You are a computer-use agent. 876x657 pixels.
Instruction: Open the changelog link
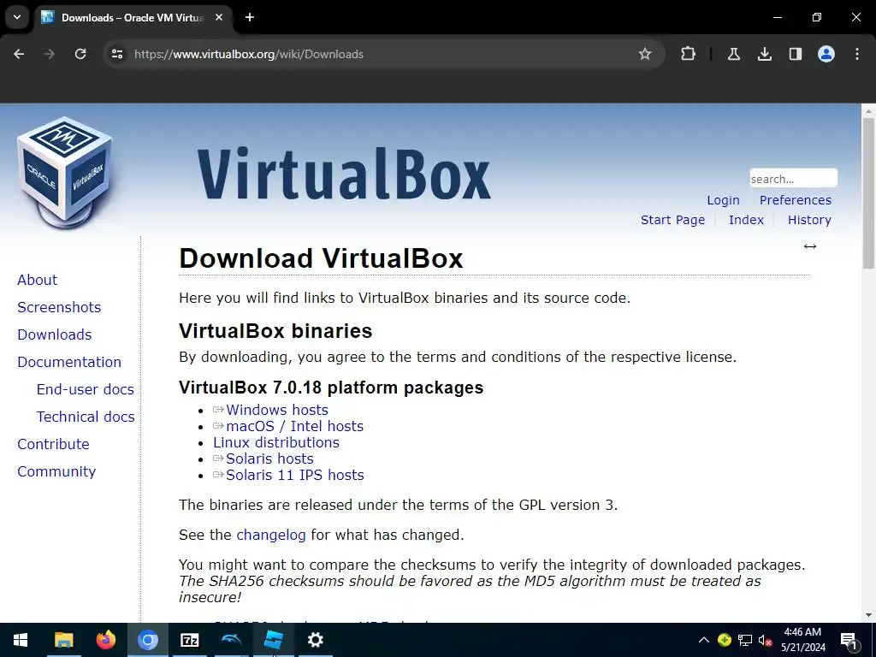click(x=271, y=536)
